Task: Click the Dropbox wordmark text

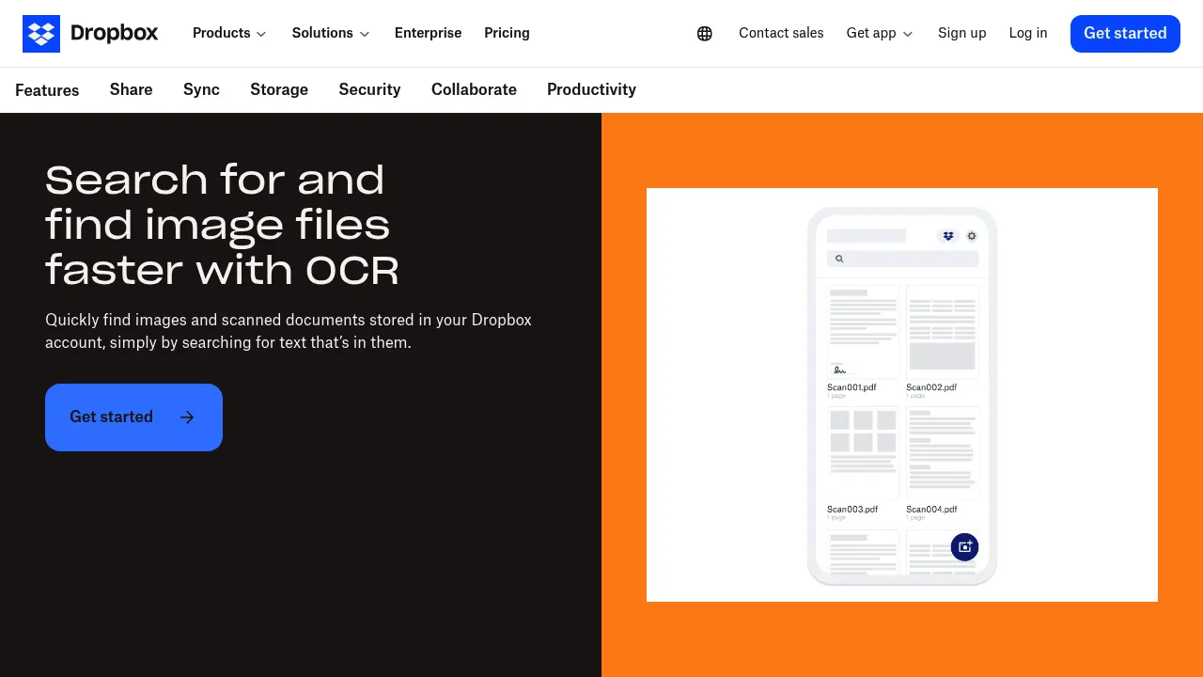Action: point(115,34)
